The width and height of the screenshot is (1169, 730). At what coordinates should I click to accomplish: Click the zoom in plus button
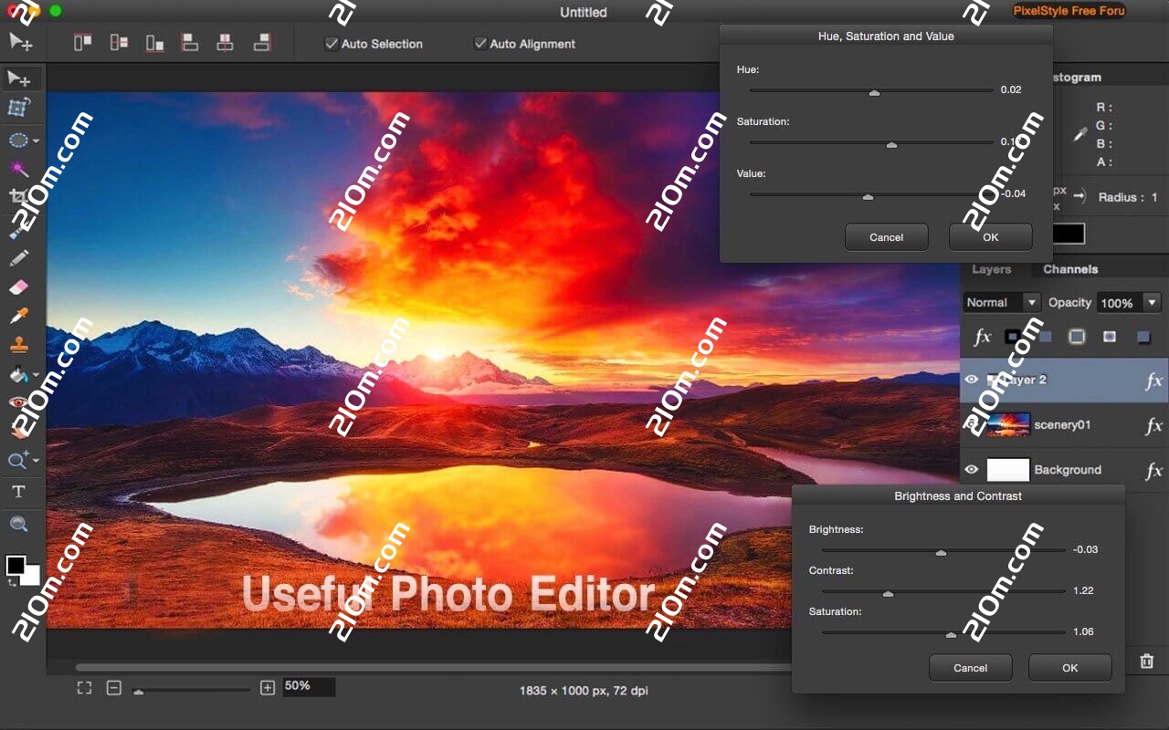(268, 688)
